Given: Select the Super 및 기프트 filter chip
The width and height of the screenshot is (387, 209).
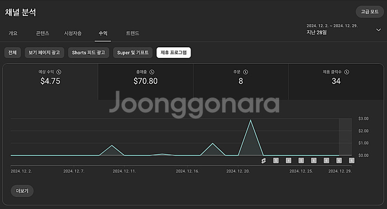Looking at the screenshot, I should tap(133, 53).
